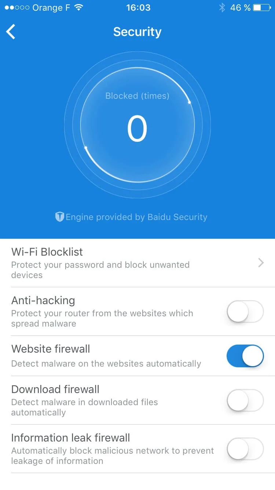This screenshot has height=490, width=275.
Task: Tap the Security page title
Action: (x=137, y=32)
